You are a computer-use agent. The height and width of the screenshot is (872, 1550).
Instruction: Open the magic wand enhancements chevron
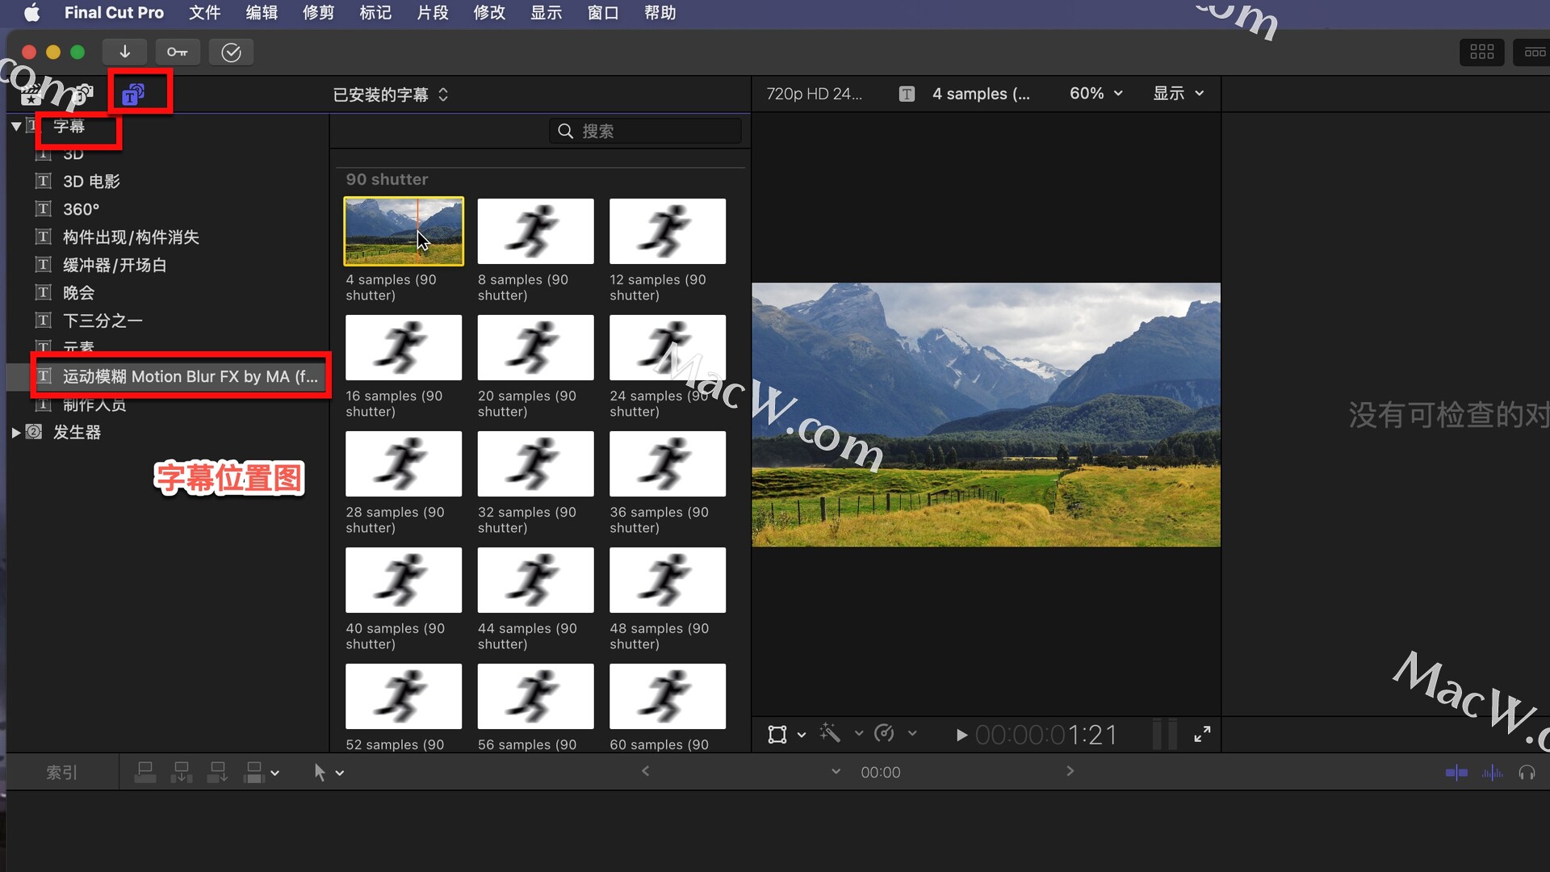(x=858, y=733)
